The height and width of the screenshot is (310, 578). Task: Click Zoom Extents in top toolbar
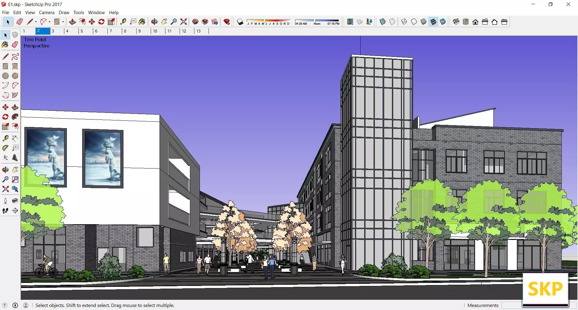(x=183, y=22)
